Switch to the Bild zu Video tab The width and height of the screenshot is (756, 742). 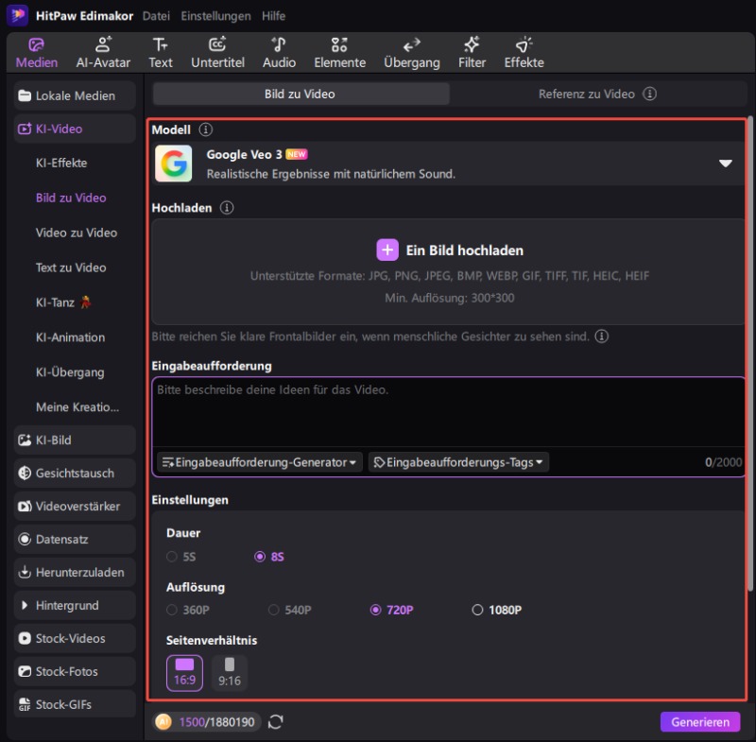[301, 94]
